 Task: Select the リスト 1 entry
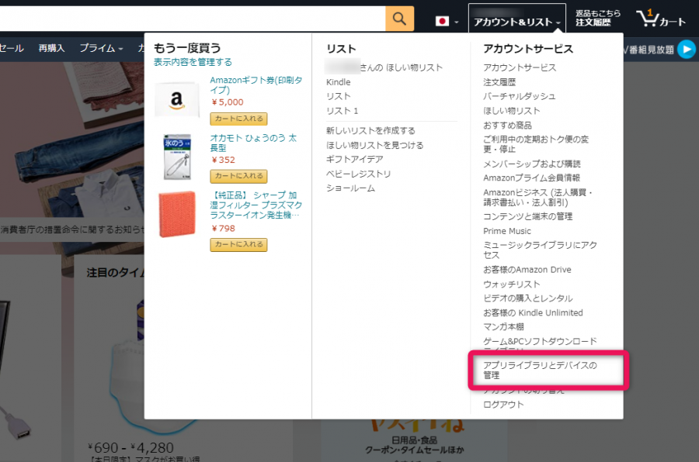[x=342, y=111]
